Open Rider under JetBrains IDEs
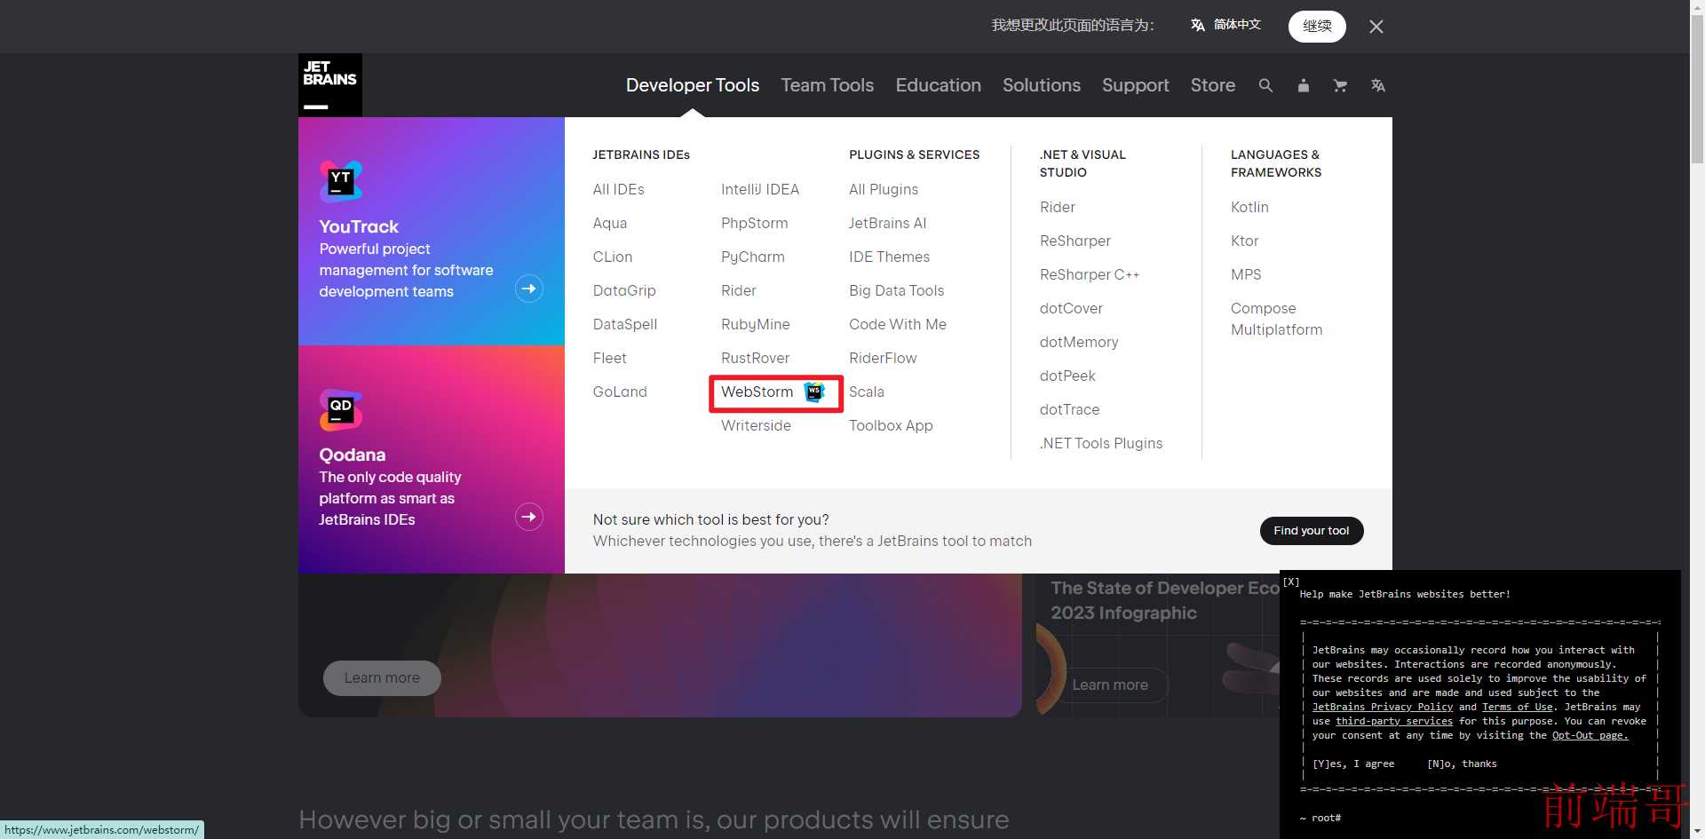The image size is (1705, 839). (x=739, y=290)
